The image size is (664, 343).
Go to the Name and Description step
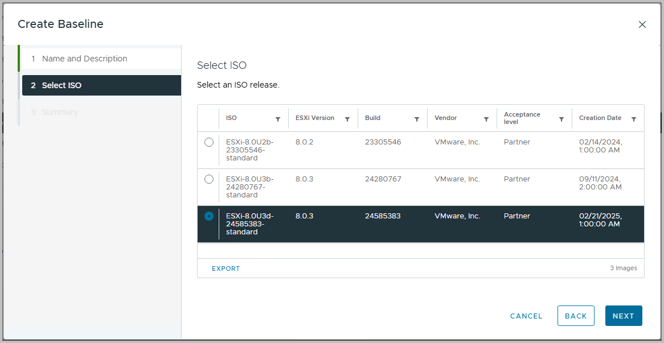click(84, 58)
